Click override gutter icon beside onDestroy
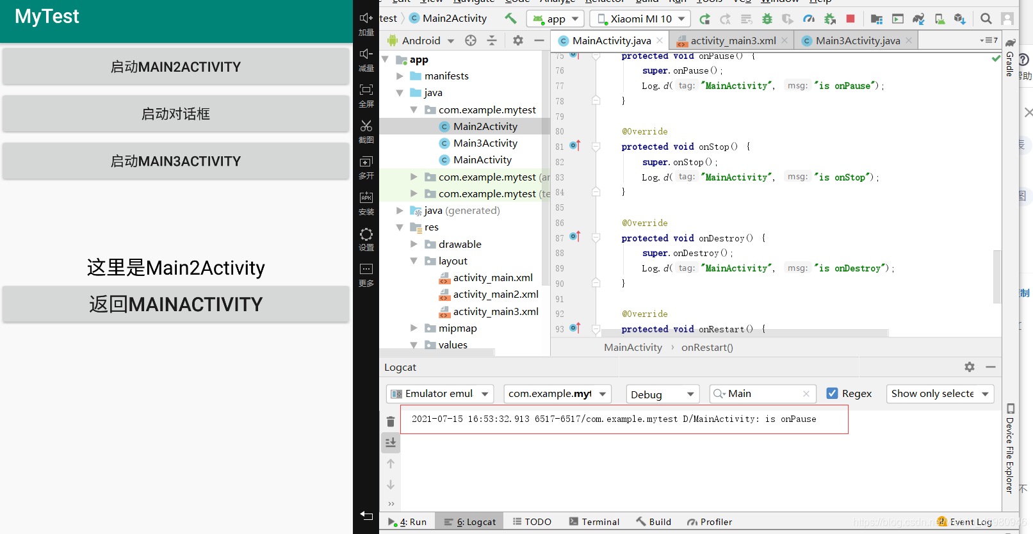This screenshot has width=1033, height=534. 575,236
